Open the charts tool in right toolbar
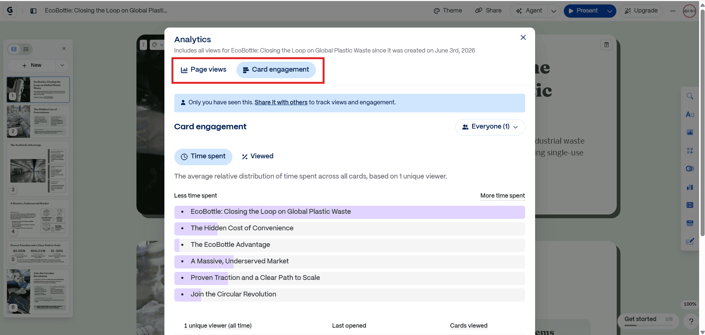The width and height of the screenshot is (705, 335). click(690, 187)
